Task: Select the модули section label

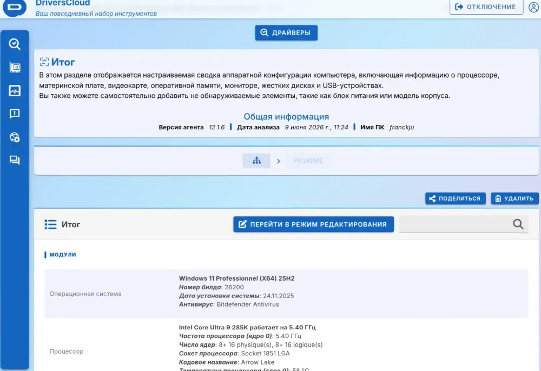Action: point(62,255)
